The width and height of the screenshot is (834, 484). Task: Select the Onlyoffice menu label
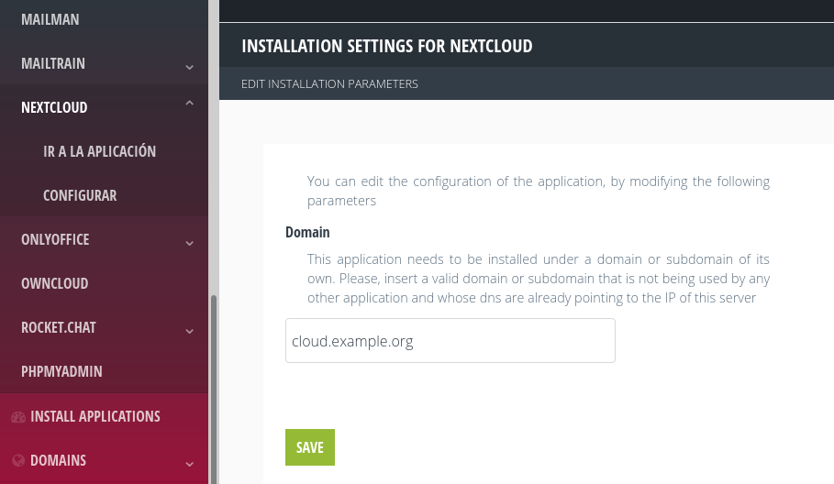point(55,239)
